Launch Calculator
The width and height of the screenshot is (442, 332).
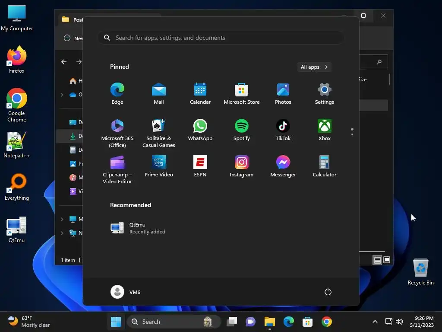tap(325, 166)
